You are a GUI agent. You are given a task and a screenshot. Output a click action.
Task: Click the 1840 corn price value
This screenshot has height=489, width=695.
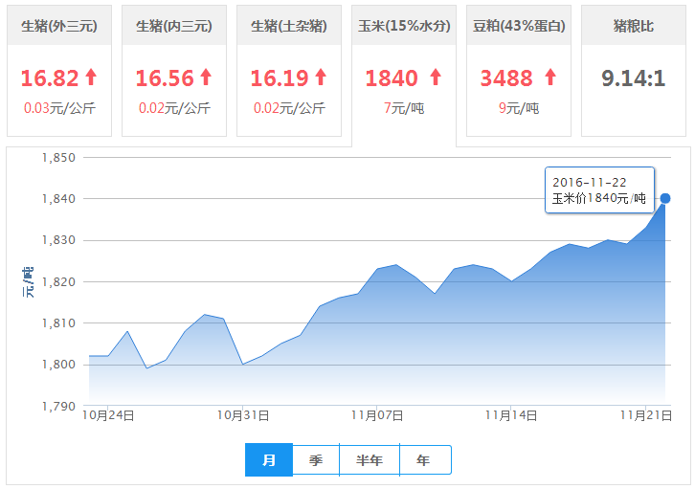pos(392,78)
